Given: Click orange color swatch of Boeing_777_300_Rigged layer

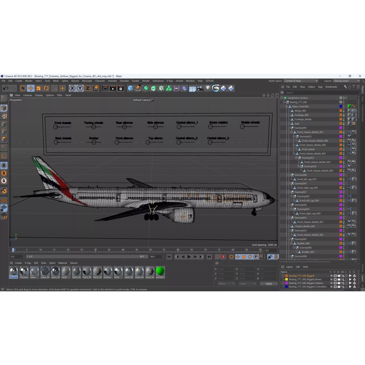Looking at the screenshot, I should point(287,276).
